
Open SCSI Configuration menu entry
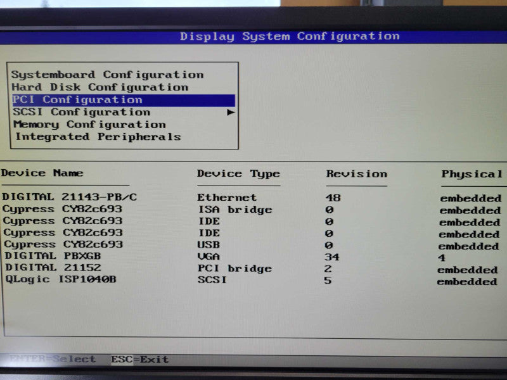tap(82, 112)
